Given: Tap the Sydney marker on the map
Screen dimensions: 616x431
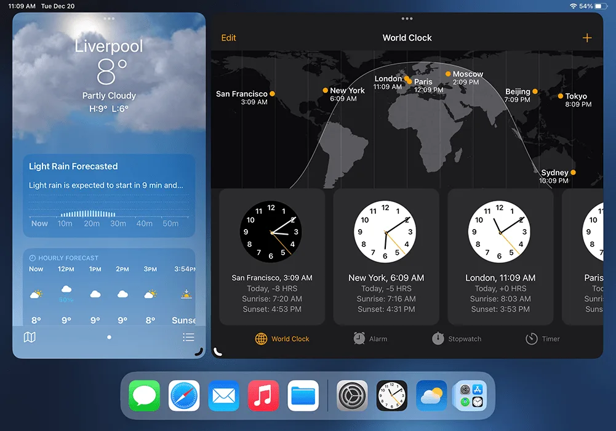Looking at the screenshot, I should (573, 172).
